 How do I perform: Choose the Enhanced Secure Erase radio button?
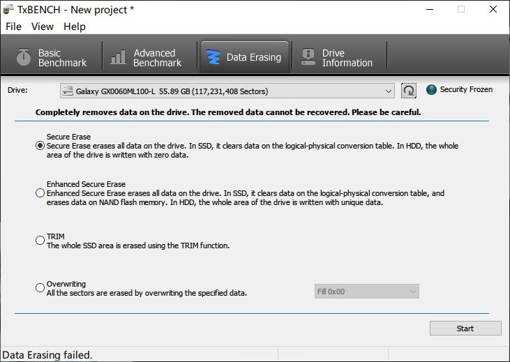click(40, 193)
